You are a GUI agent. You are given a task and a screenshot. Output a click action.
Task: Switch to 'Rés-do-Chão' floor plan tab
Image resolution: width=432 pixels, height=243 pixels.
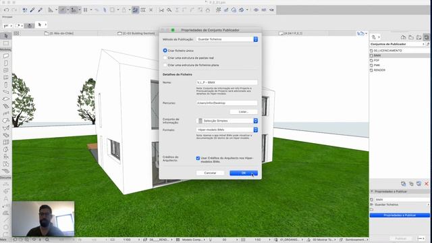(x=59, y=33)
